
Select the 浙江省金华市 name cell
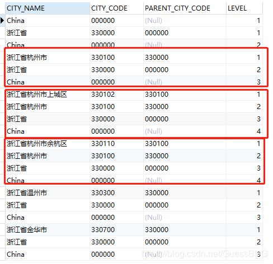pyautogui.click(x=48, y=230)
